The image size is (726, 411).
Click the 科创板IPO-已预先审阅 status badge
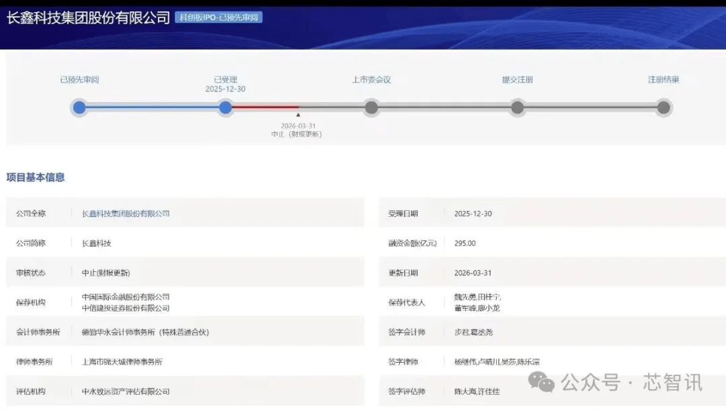218,17
